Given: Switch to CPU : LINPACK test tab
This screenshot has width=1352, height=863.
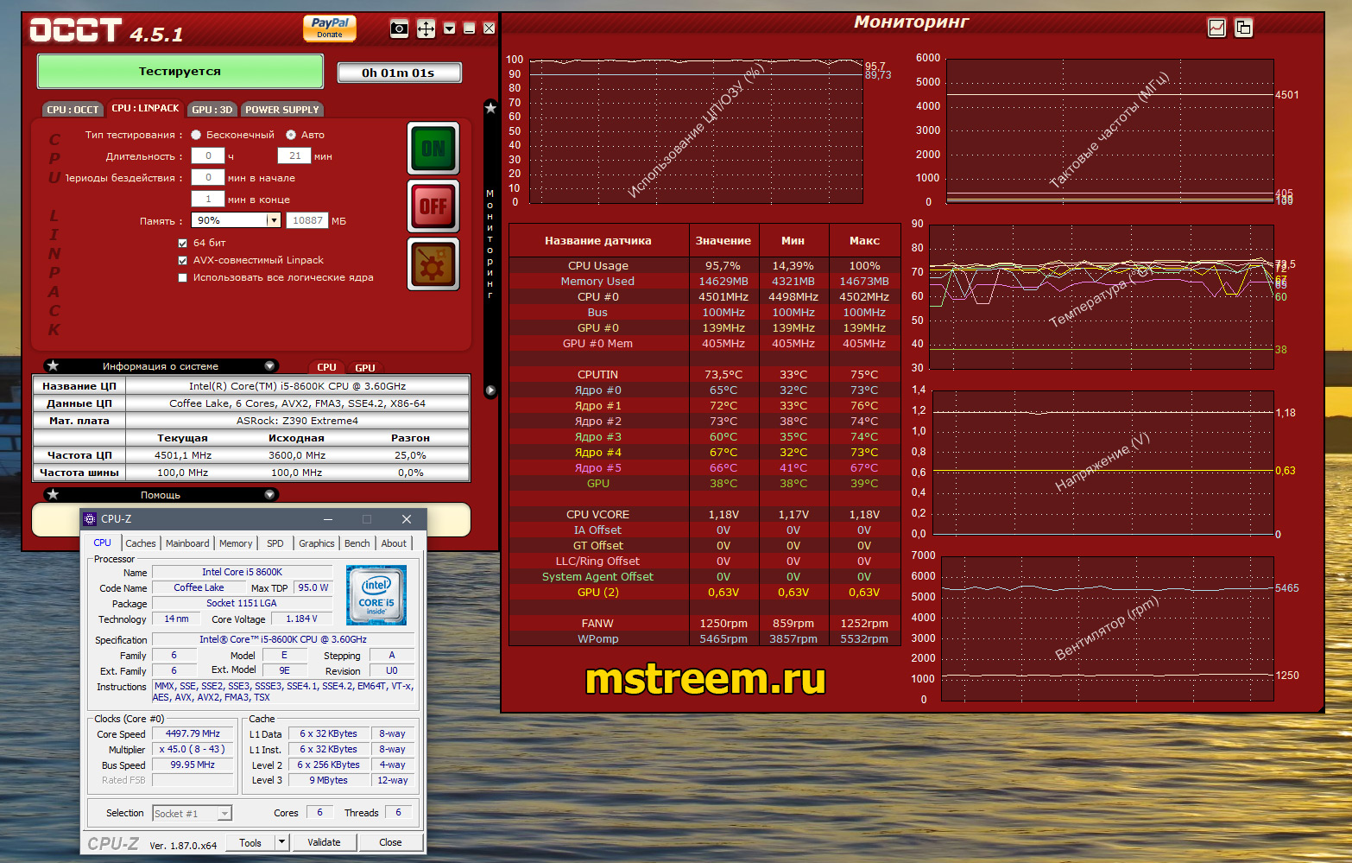Looking at the screenshot, I should point(145,108).
